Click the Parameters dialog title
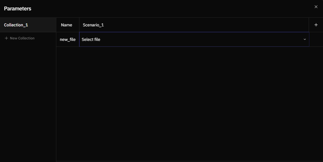 [18, 9]
